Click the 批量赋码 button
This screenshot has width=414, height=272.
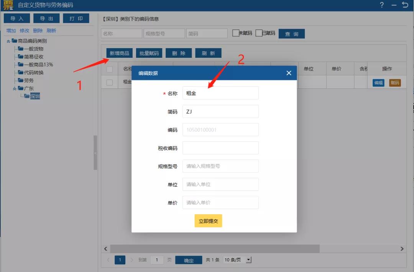pos(149,53)
